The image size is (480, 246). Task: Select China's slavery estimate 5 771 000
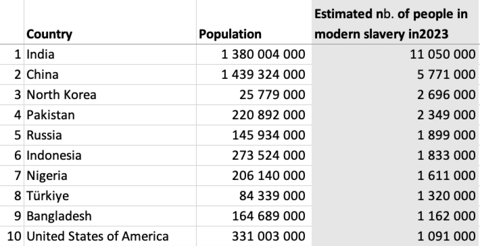click(x=395, y=74)
